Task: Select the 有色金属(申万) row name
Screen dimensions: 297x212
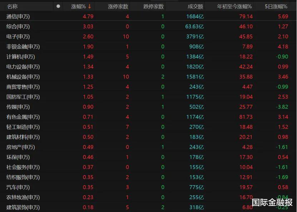Action: click(23, 117)
